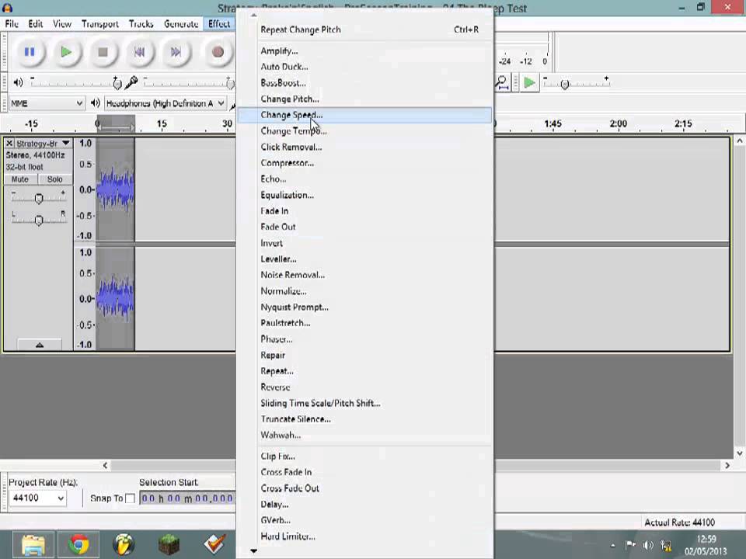Click the Play-at-speed green button
Screen dimensions: 746x559
click(x=529, y=83)
